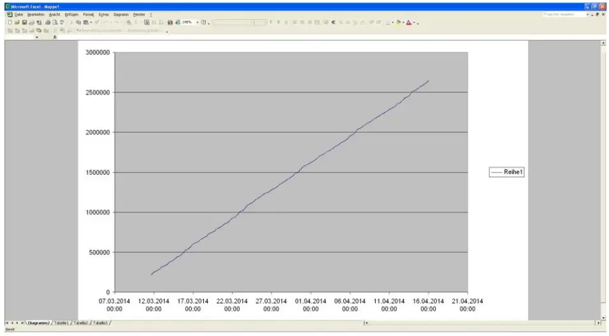This screenshot has width=609, height=336.
Task: Open Print Preview icon
Action: tap(55, 22)
